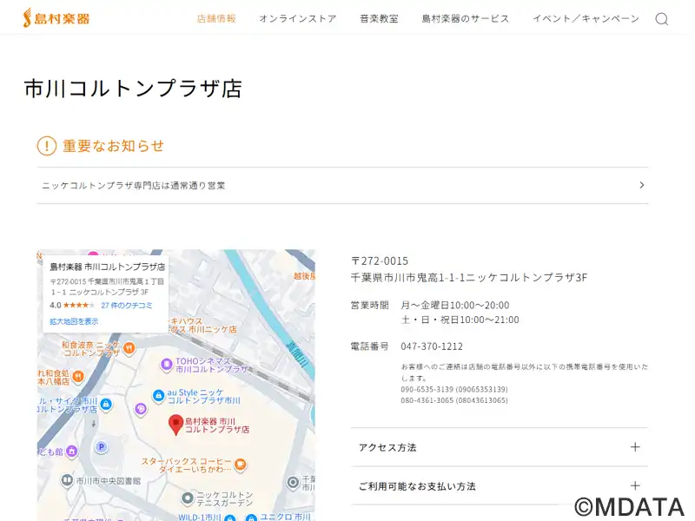Open the 27 件のクチコミ reviews link
The image size is (695, 521).
pyautogui.click(x=127, y=306)
